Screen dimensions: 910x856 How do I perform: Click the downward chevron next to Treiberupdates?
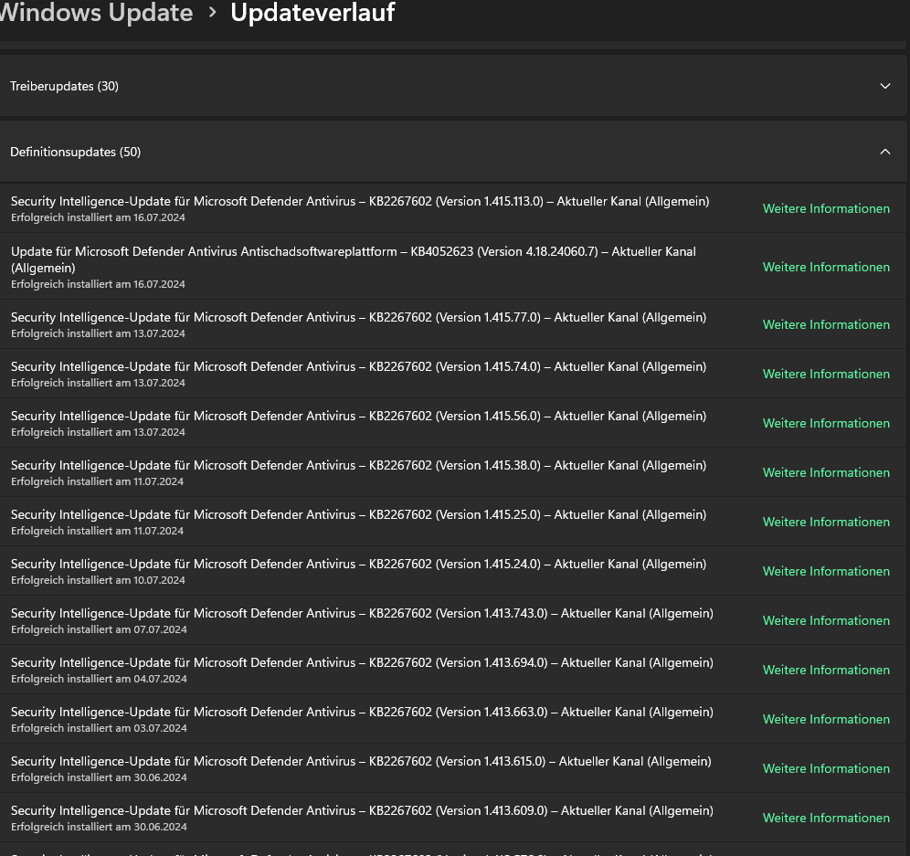tap(884, 86)
